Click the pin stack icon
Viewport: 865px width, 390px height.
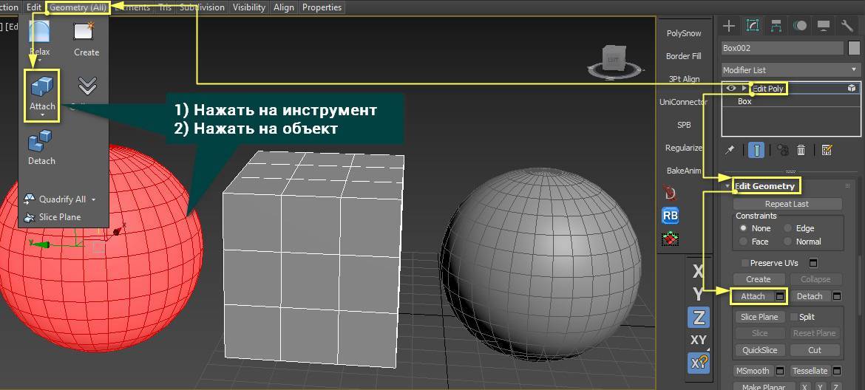(730, 150)
